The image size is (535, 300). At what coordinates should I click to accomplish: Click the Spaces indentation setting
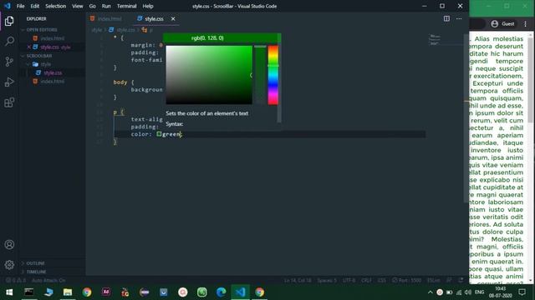point(327,280)
